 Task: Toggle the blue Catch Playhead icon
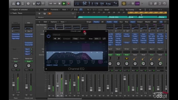point(81,10)
